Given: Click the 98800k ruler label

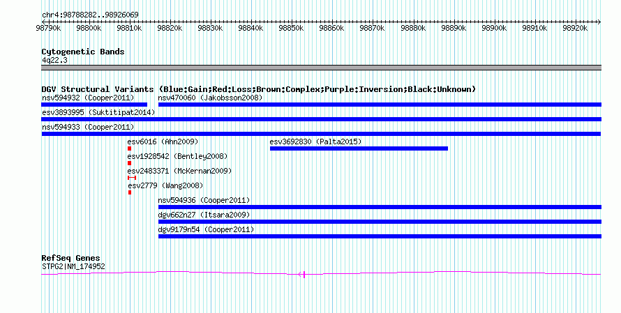Looking at the screenshot, I should pos(89,28).
